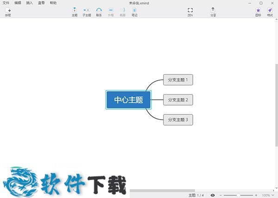Toggle the eye visibility icon in status bar
Image resolution: width=278 pixels, height=198 pixels.
tap(213, 195)
